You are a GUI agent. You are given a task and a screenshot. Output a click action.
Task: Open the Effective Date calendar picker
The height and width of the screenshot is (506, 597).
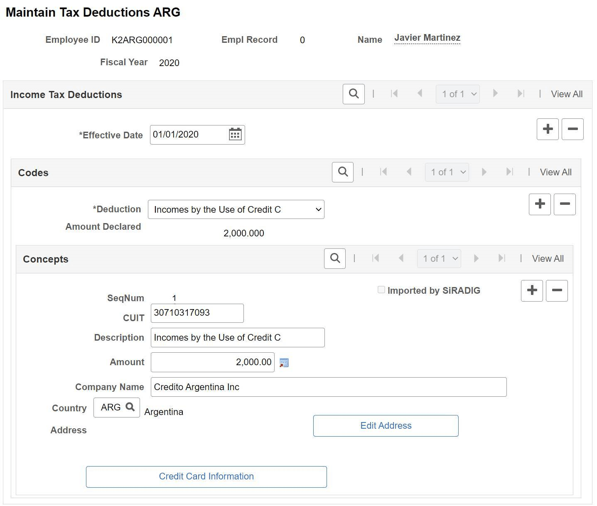pyautogui.click(x=235, y=134)
